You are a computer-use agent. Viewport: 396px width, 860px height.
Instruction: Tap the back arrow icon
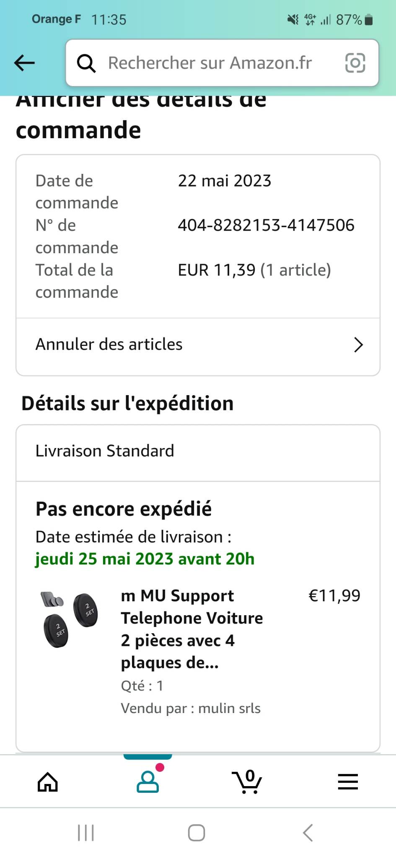pyautogui.click(x=24, y=63)
